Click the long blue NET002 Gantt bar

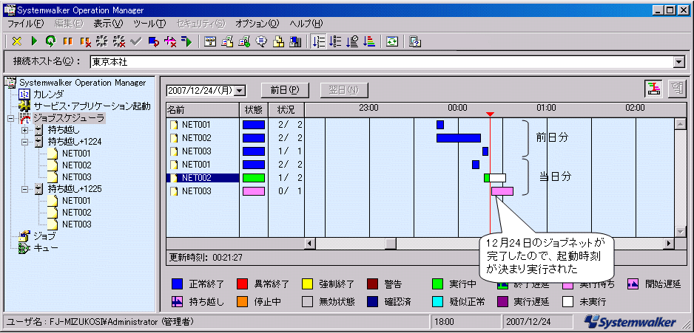(459, 138)
